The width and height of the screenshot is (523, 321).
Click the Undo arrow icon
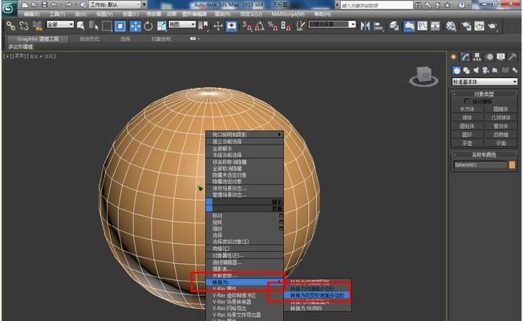click(x=55, y=5)
